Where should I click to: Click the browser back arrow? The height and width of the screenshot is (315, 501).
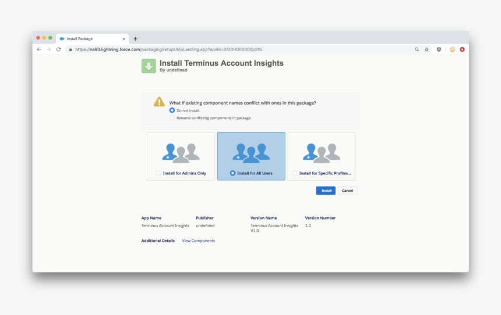tap(39, 49)
